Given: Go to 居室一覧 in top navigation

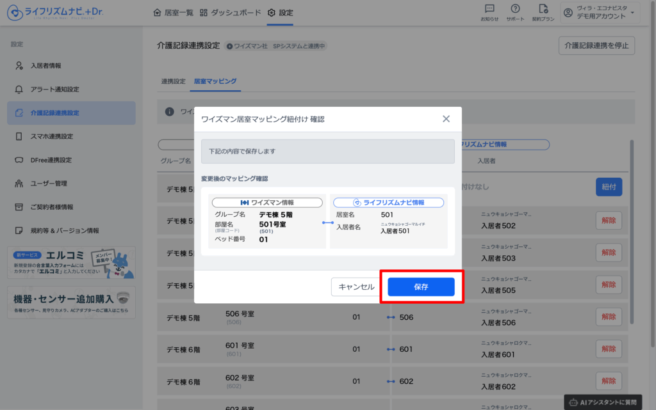Looking at the screenshot, I should point(174,13).
